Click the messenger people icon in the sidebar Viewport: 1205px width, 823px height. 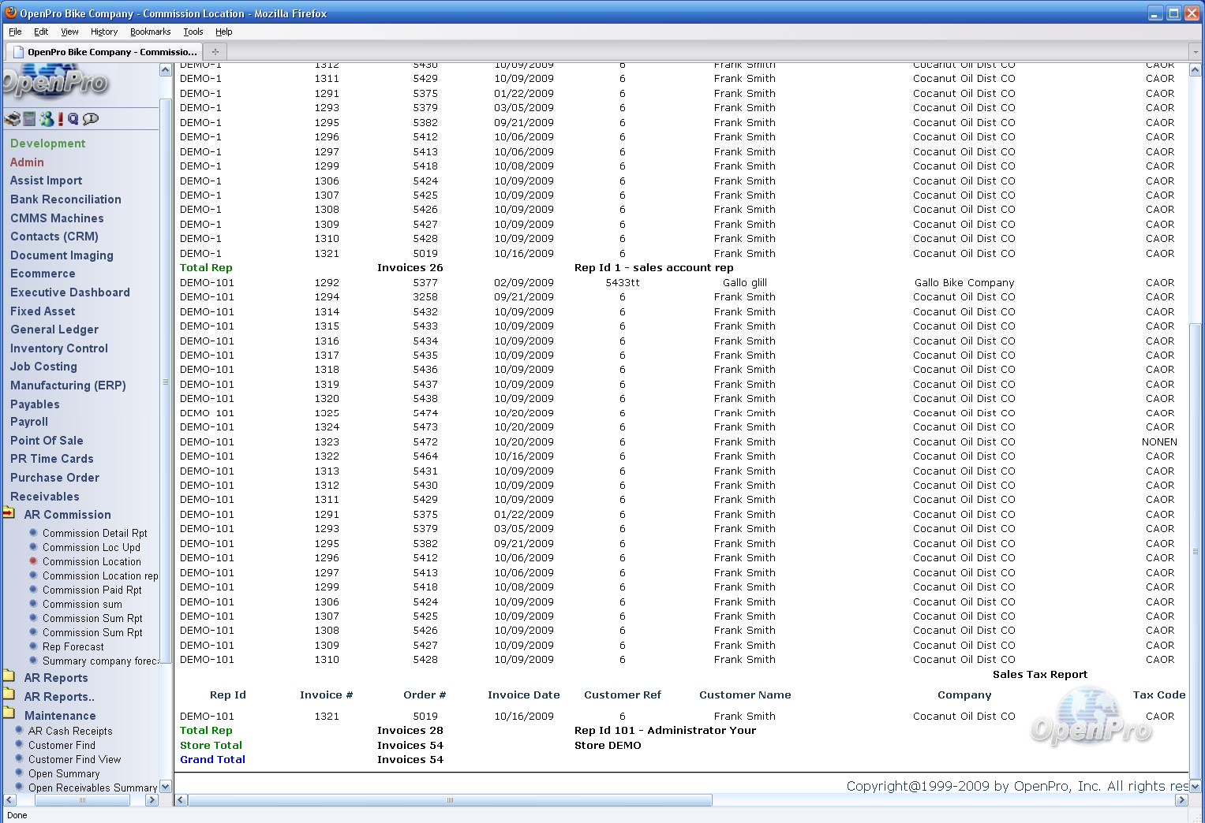[x=47, y=119]
